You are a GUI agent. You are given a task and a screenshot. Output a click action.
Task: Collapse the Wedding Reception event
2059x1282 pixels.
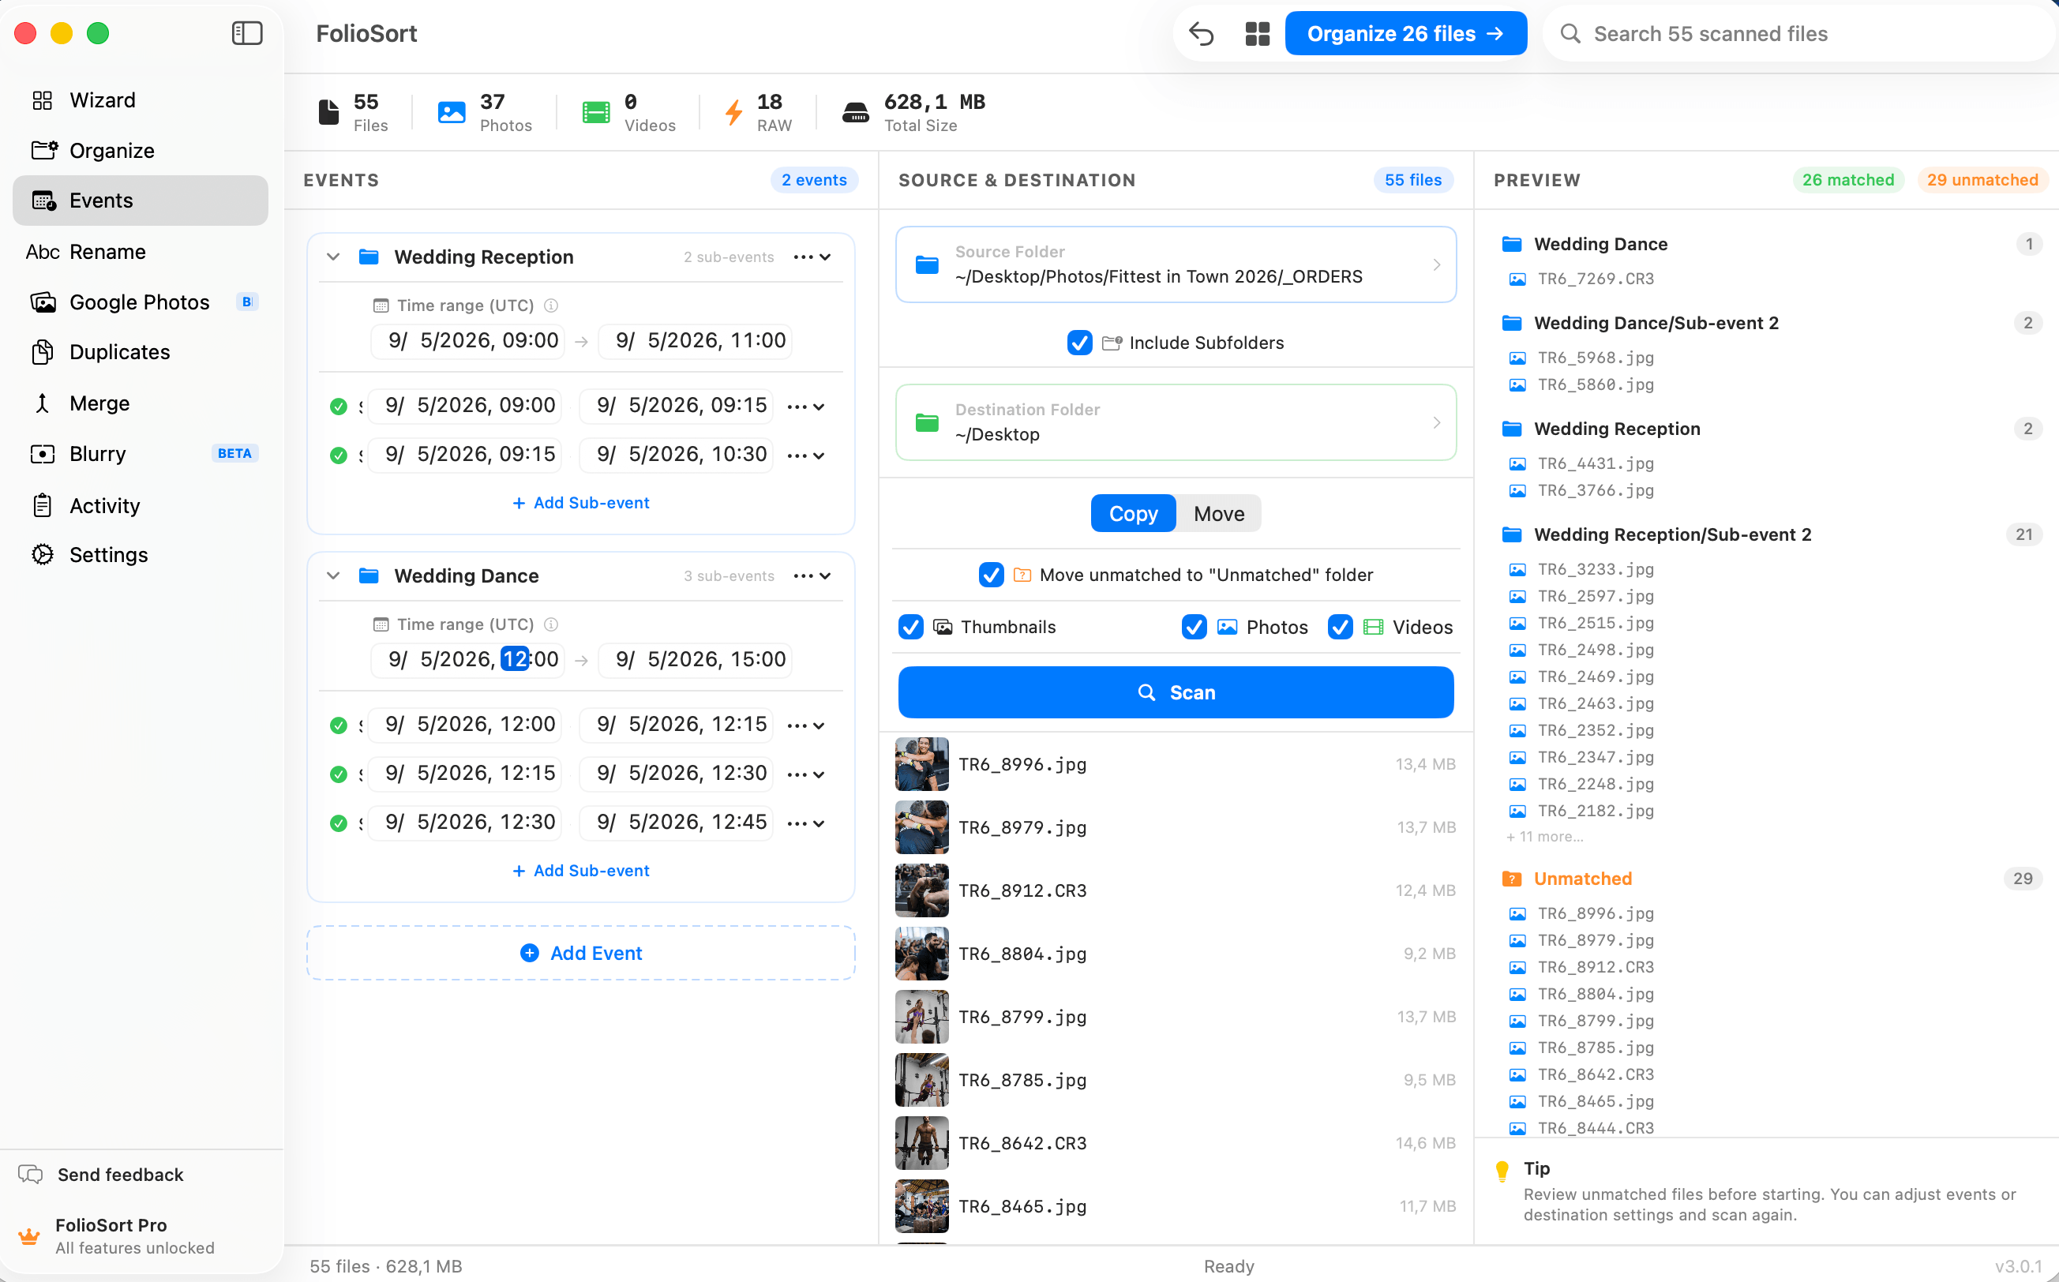tap(333, 257)
